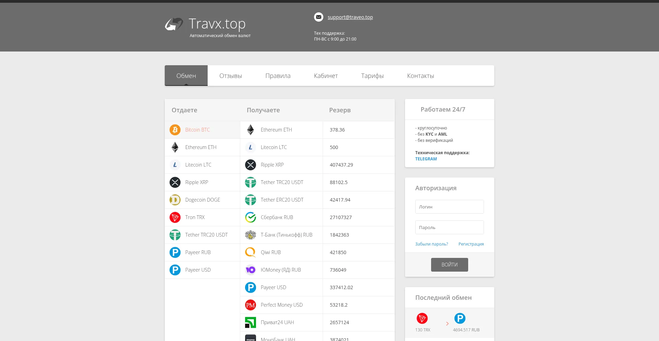Open the TELEGRAM support link
The height and width of the screenshot is (341, 659).
[426, 159]
